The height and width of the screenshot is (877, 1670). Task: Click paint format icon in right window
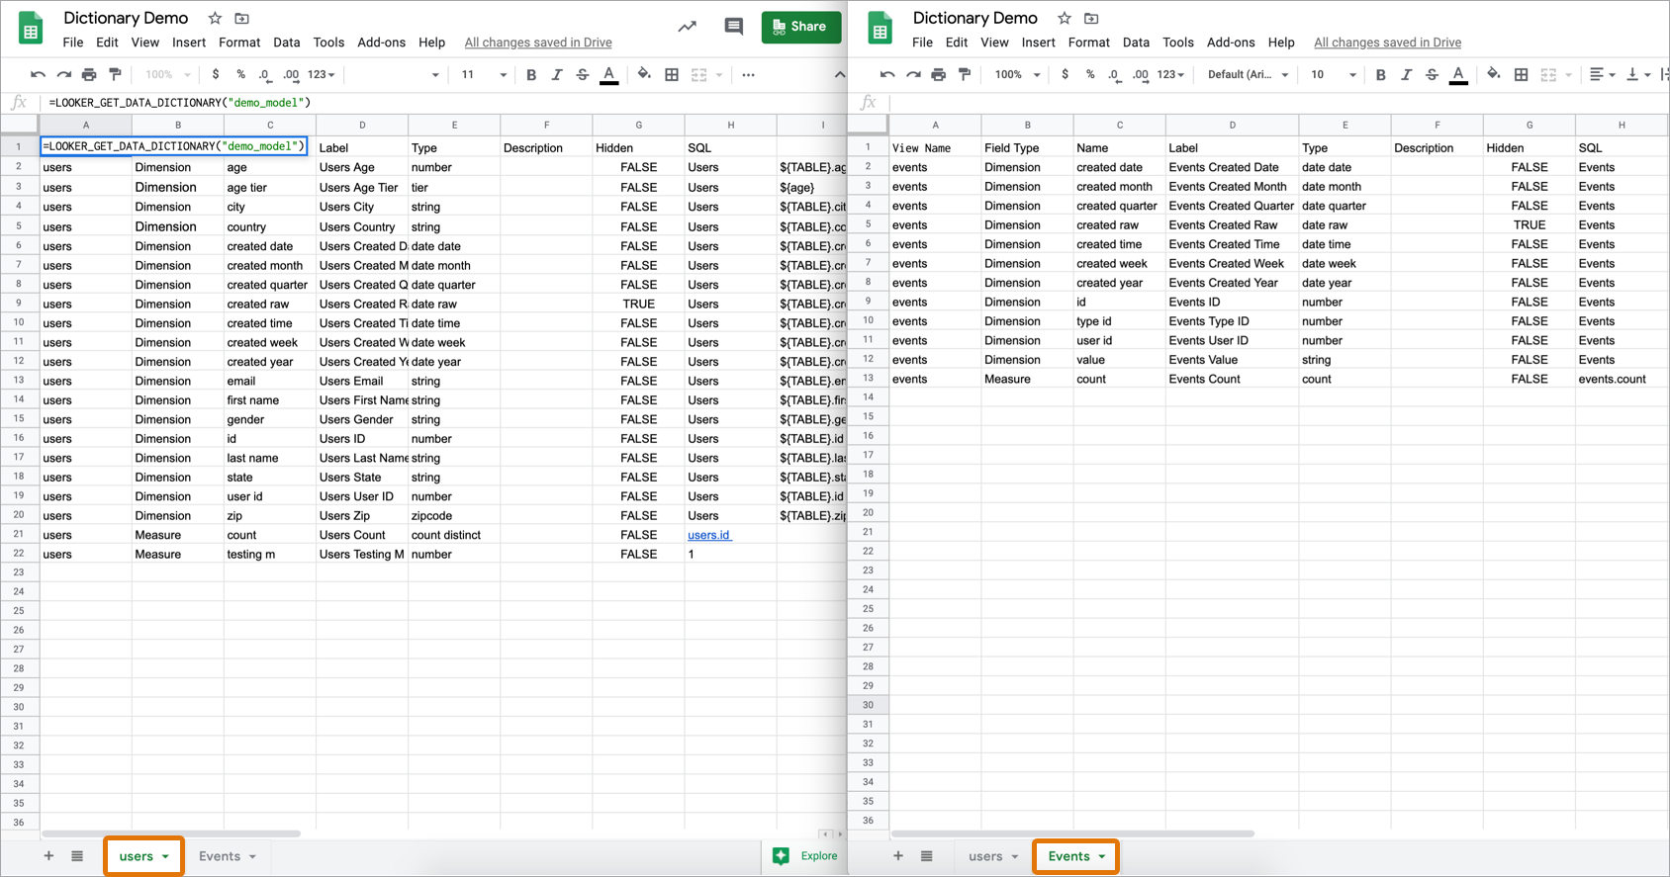964,74
